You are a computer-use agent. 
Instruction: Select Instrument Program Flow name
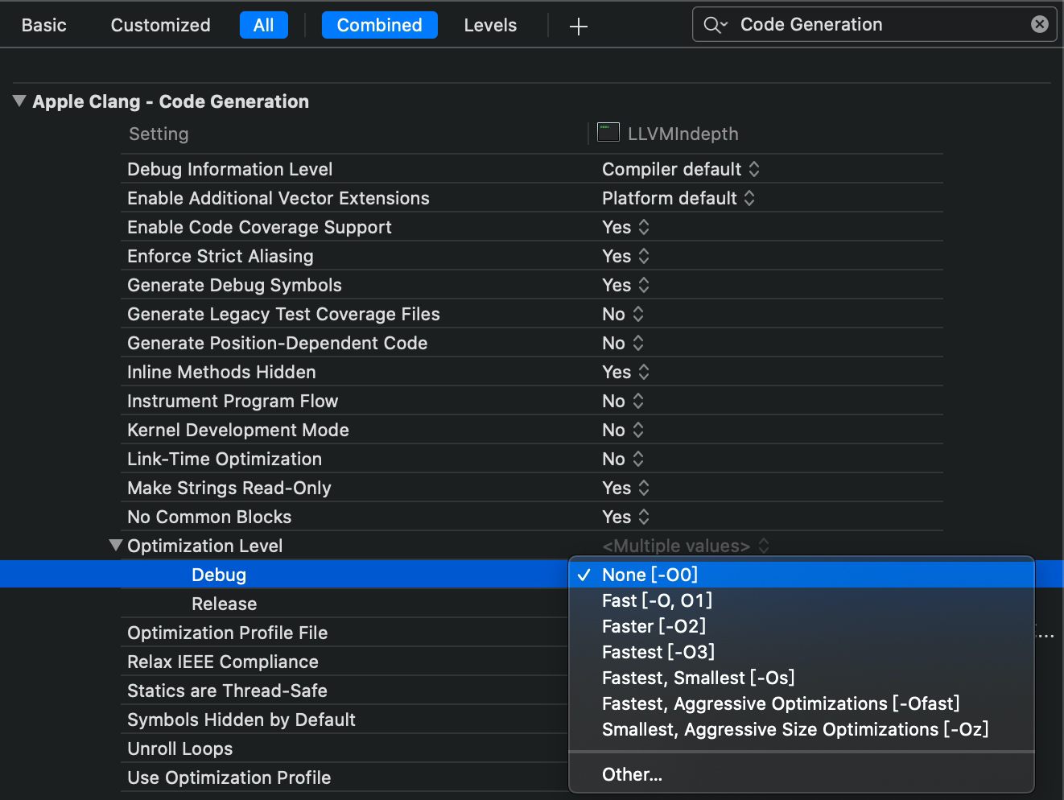233,401
